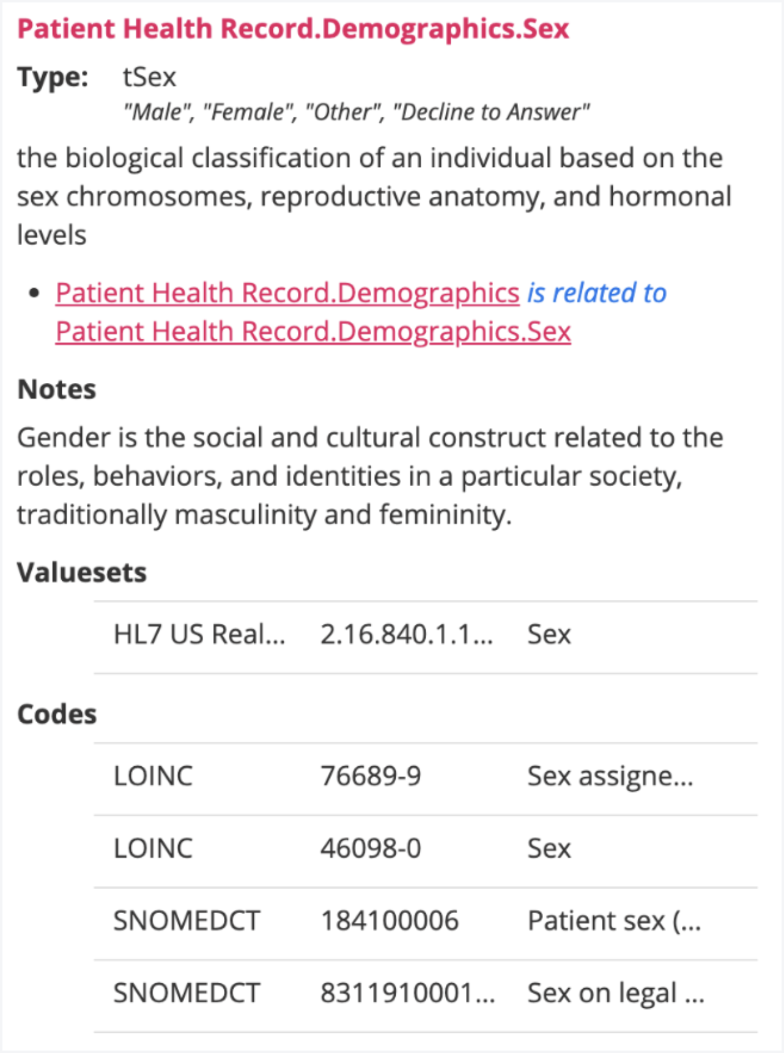784x1053 pixels.
Task: Select the SNOMEDCT code 184100006
Action: (x=390, y=920)
